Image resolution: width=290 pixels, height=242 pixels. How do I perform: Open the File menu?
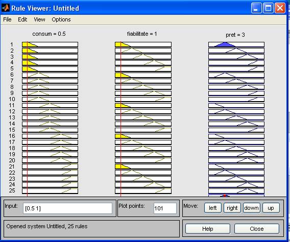click(7, 19)
